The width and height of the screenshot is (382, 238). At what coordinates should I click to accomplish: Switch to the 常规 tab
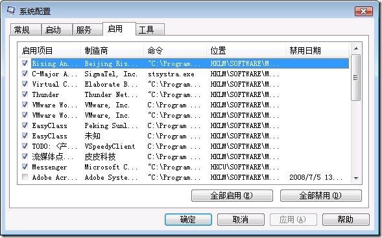[25, 30]
